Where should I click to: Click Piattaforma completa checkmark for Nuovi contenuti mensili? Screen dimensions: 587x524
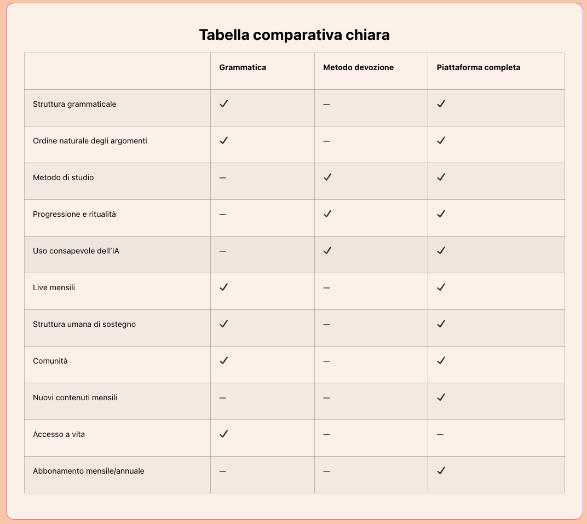(x=441, y=397)
